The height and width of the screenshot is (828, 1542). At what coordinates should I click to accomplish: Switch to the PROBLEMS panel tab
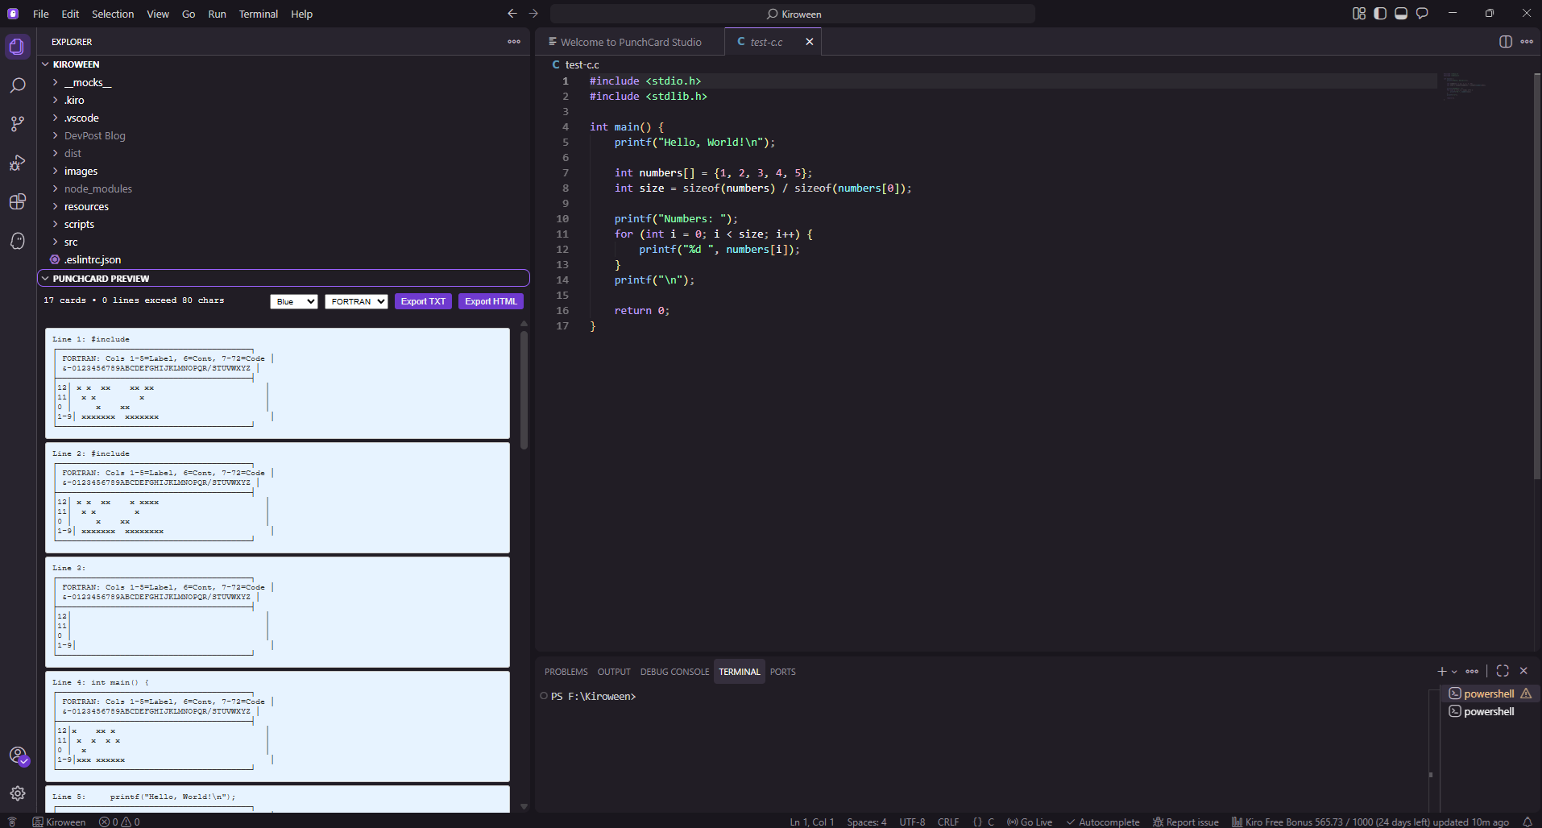(x=566, y=672)
